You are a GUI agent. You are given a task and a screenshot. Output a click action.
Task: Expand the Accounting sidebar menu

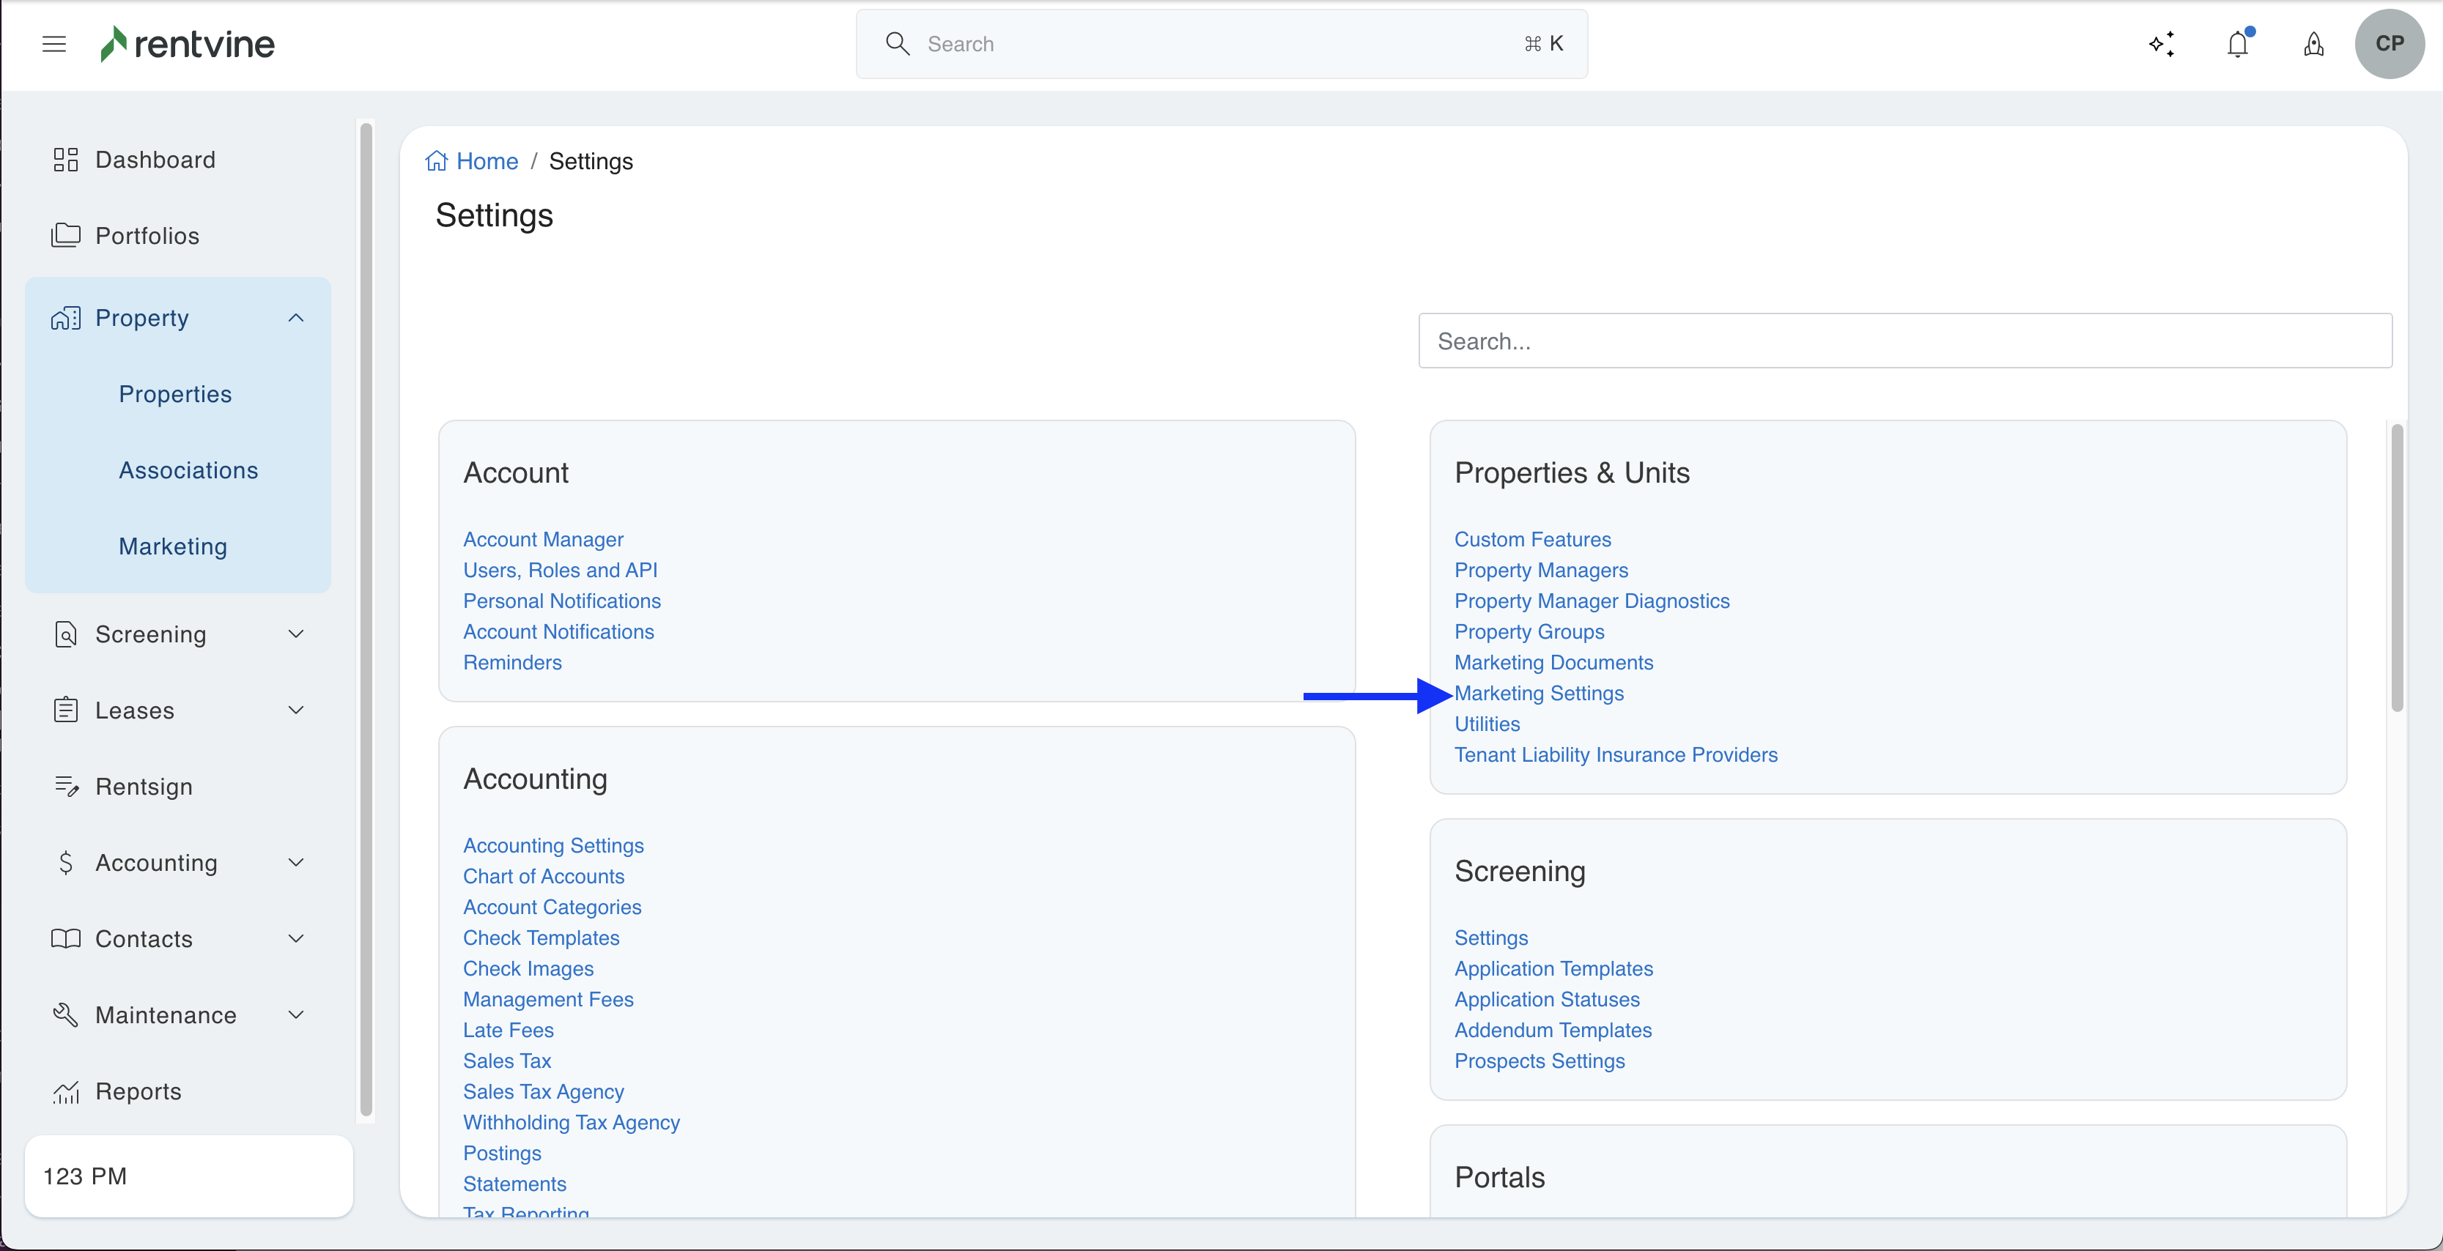tap(296, 862)
